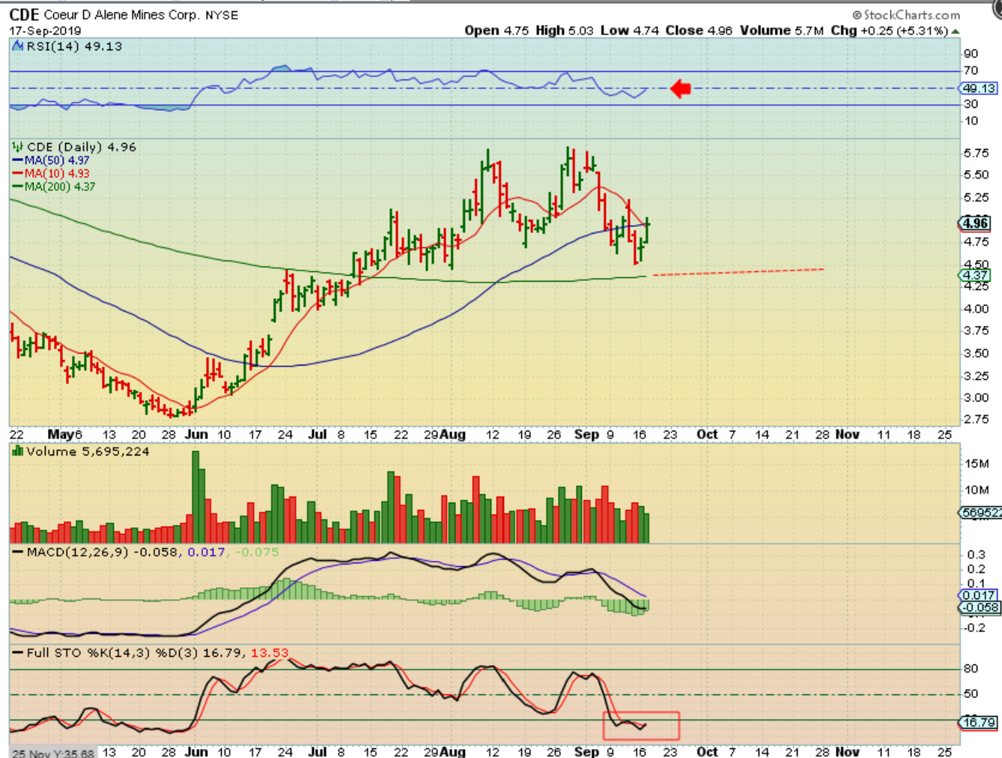Click the Volume 5,695,224 panel label
Screen dimensions: 1002x758
(88, 451)
